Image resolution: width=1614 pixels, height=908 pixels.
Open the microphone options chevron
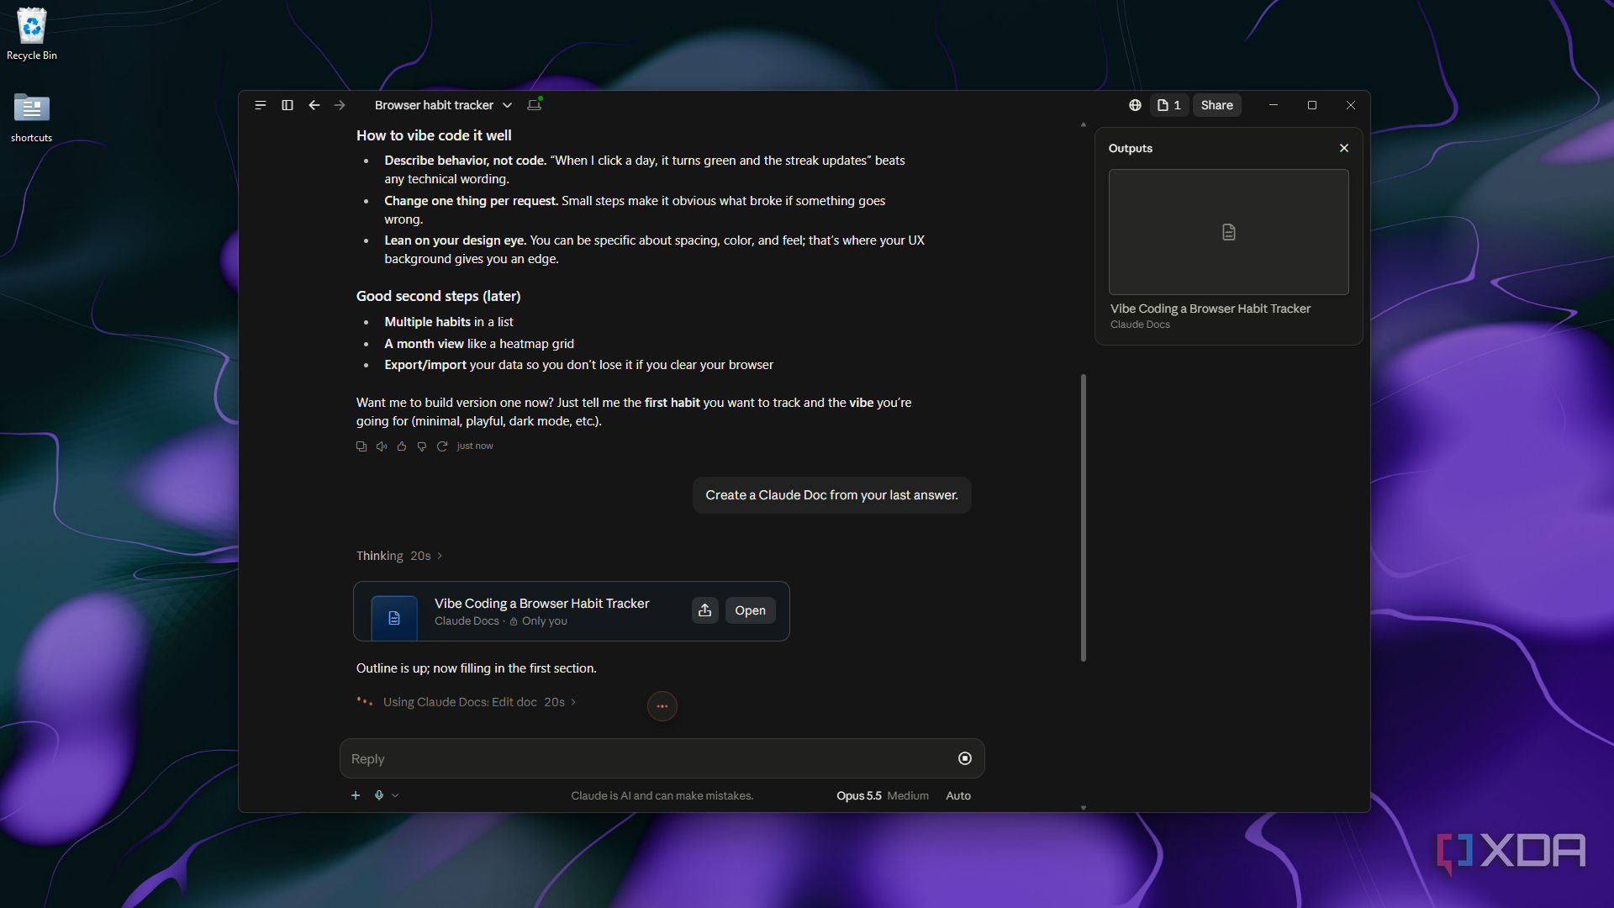pos(395,795)
